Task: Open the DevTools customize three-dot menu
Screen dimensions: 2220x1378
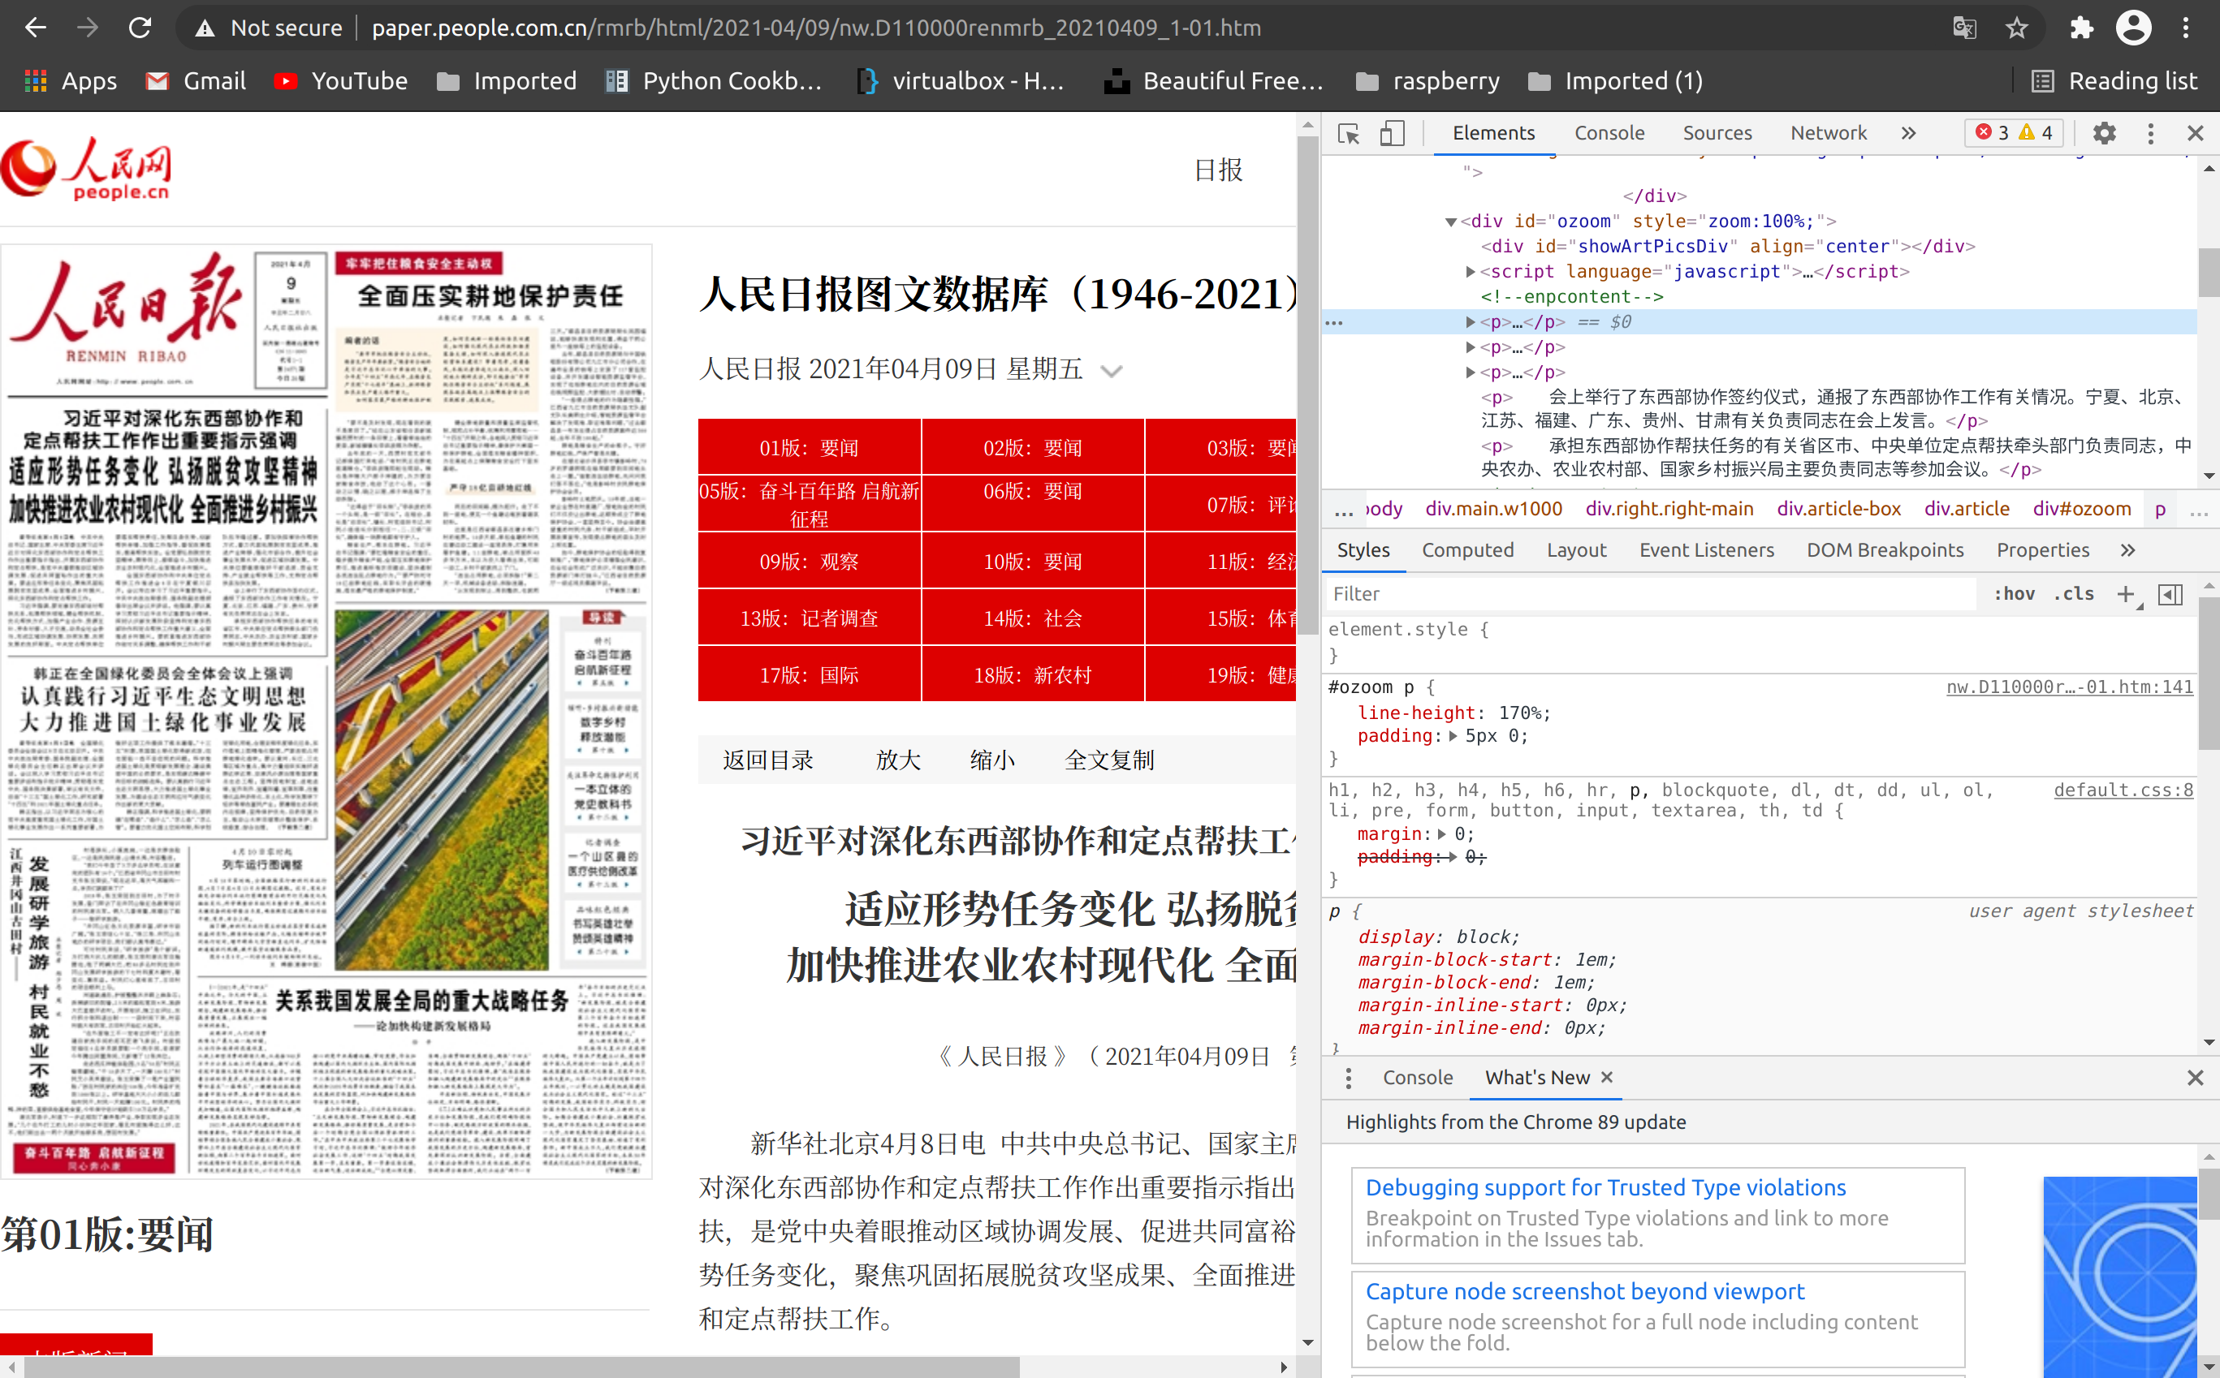Action: (2151, 133)
